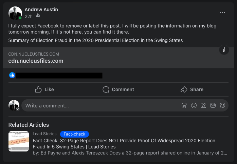
Task: Open the Andrew Austin profile name link
Action: (x=41, y=9)
